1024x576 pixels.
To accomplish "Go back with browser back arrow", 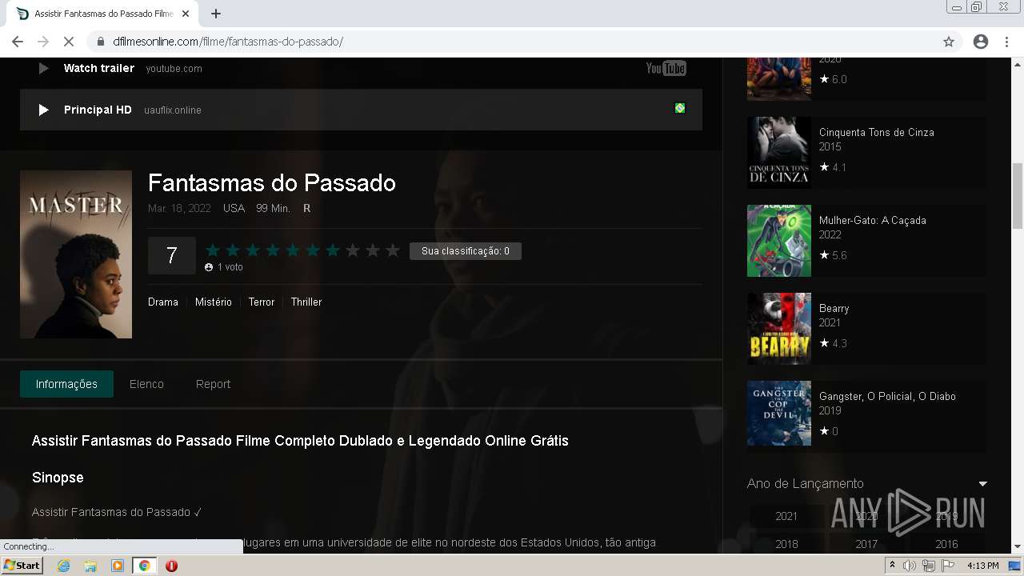I will (18, 42).
